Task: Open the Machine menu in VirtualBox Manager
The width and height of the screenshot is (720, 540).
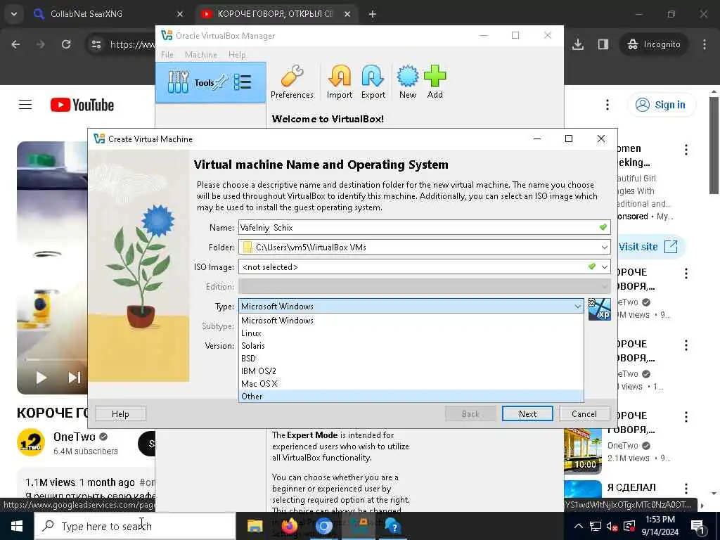Action: tap(200, 55)
